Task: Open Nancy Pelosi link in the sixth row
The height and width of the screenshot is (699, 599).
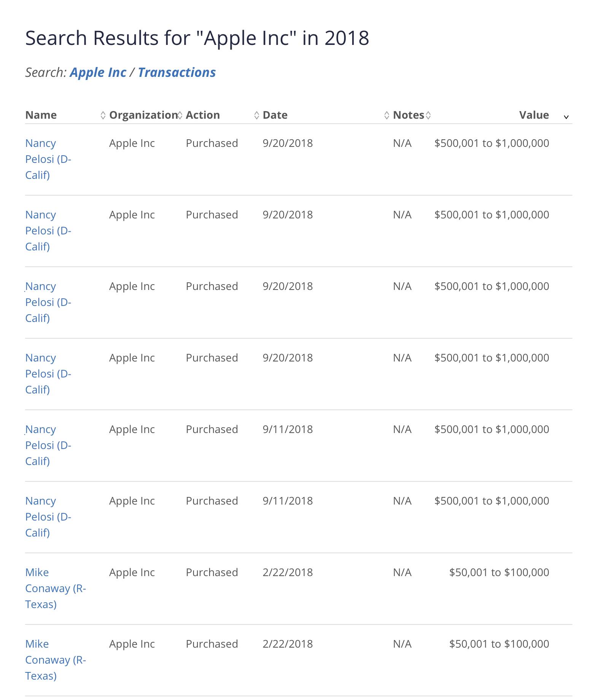Action: click(x=48, y=517)
